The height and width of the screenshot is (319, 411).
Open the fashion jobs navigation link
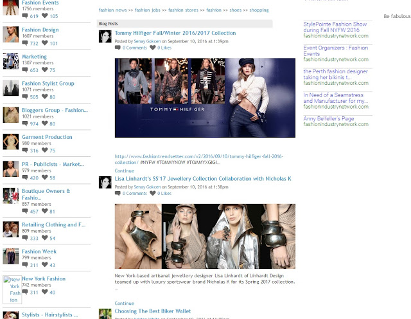click(x=147, y=10)
